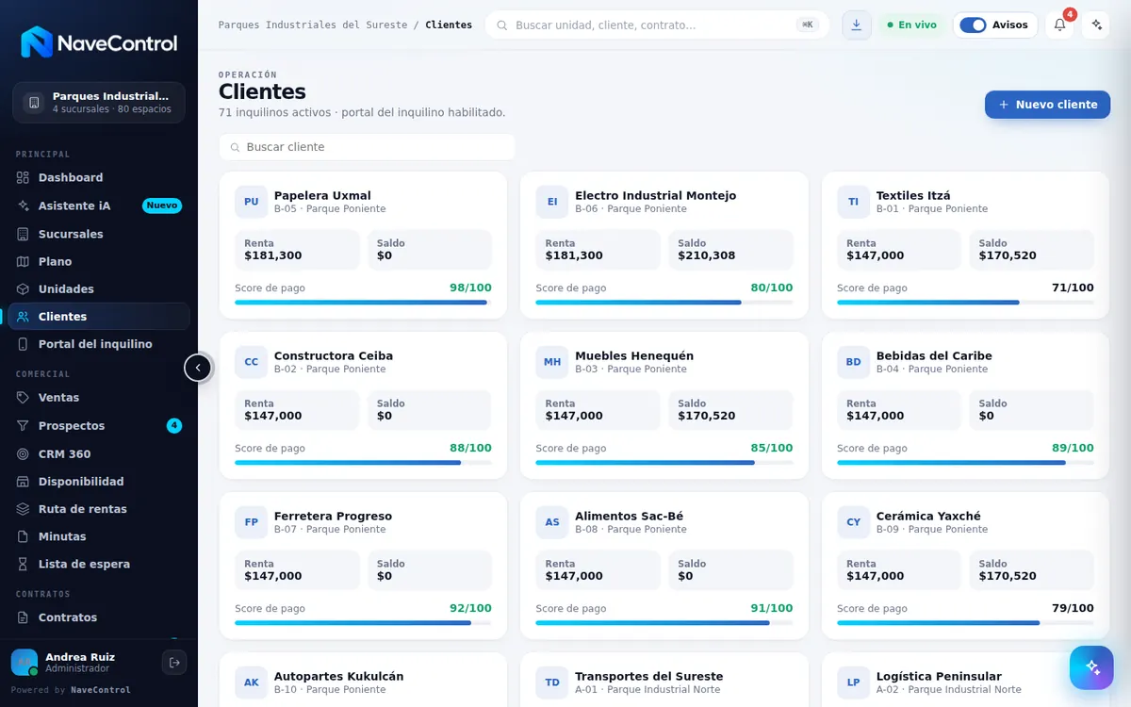Follow the Parques Industriales del Sureste breadcrumb
The image size is (1131, 707).
pyautogui.click(x=313, y=25)
